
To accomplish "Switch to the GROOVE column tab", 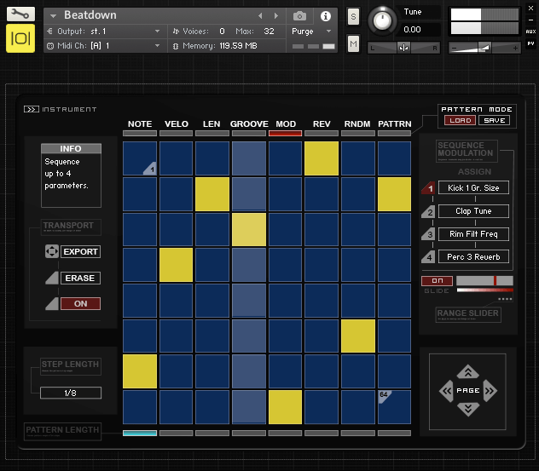I will tap(248, 124).
